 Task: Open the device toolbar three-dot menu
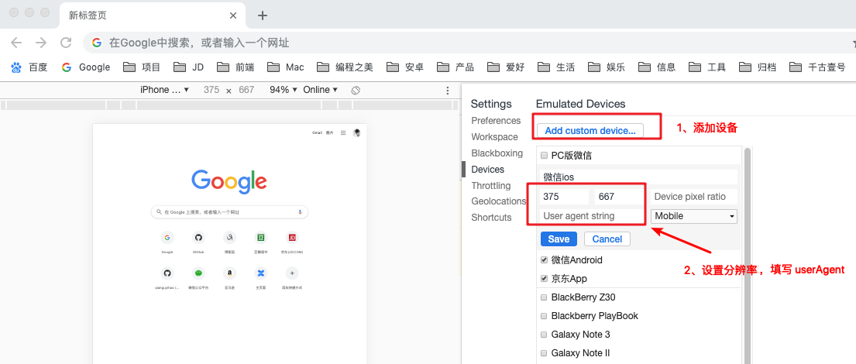[x=447, y=90]
